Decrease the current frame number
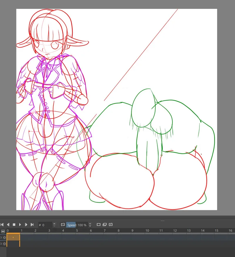 (x=54, y=226)
